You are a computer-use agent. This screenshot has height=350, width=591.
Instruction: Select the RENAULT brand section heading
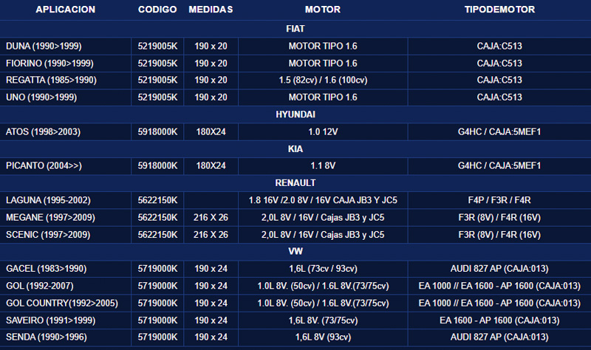pos(295,182)
